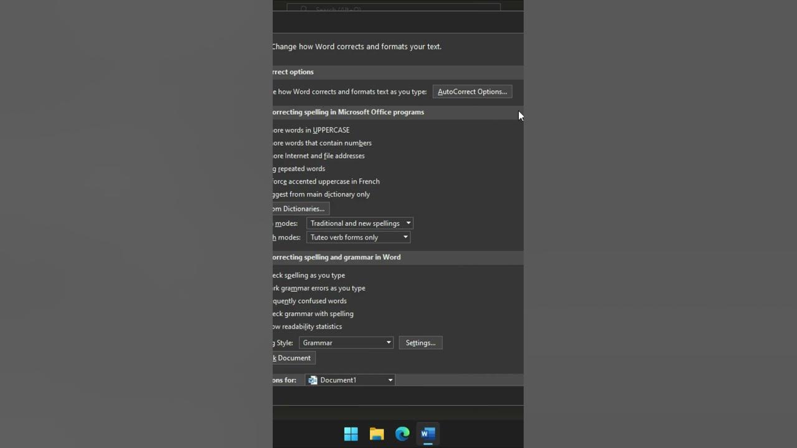Expand the Traditional and new spellings dropdown

pos(359,223)
